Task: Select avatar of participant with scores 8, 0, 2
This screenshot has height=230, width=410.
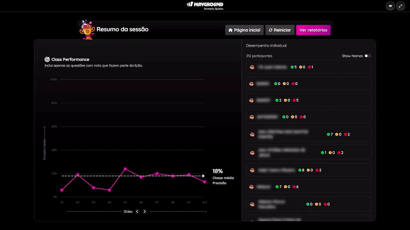Action: (x=252, y=170)
